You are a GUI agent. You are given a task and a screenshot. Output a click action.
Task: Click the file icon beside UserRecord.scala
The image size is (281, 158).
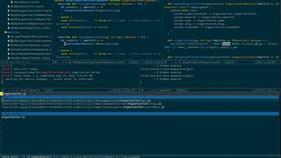[11, 2]
